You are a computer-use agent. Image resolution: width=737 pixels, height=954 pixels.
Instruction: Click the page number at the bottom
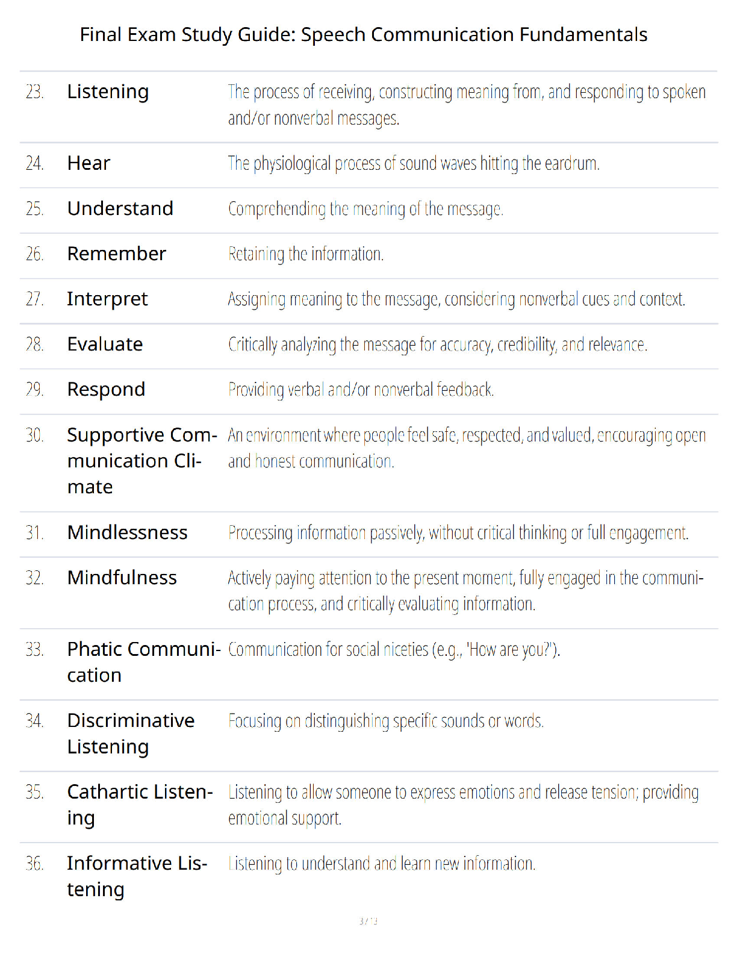point(368,921)
